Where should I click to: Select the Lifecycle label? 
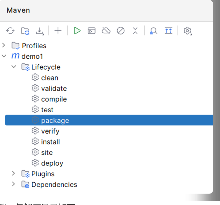point(46,67)
